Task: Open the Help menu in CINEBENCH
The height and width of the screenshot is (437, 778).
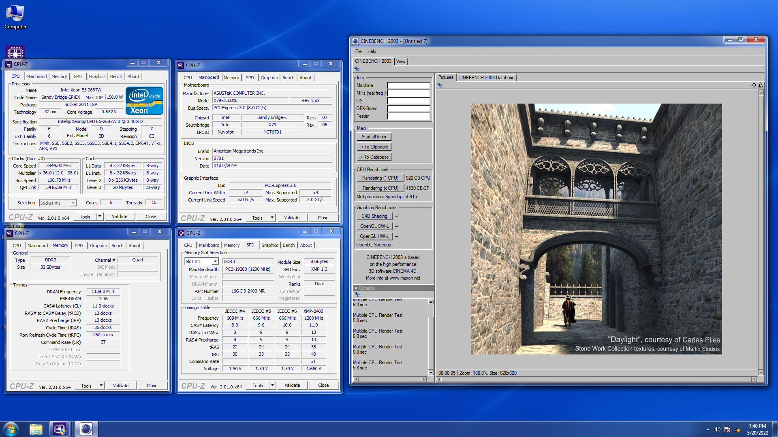Action: point(372,51)
